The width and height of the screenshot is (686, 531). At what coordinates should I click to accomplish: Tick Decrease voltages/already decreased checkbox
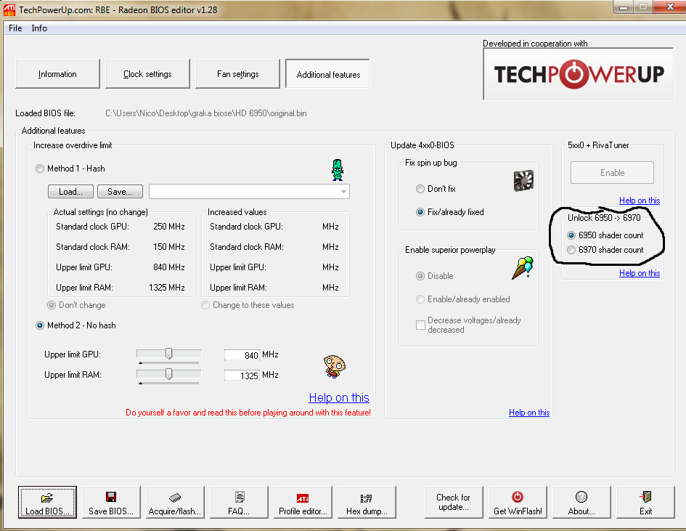(x=420, y=325)
